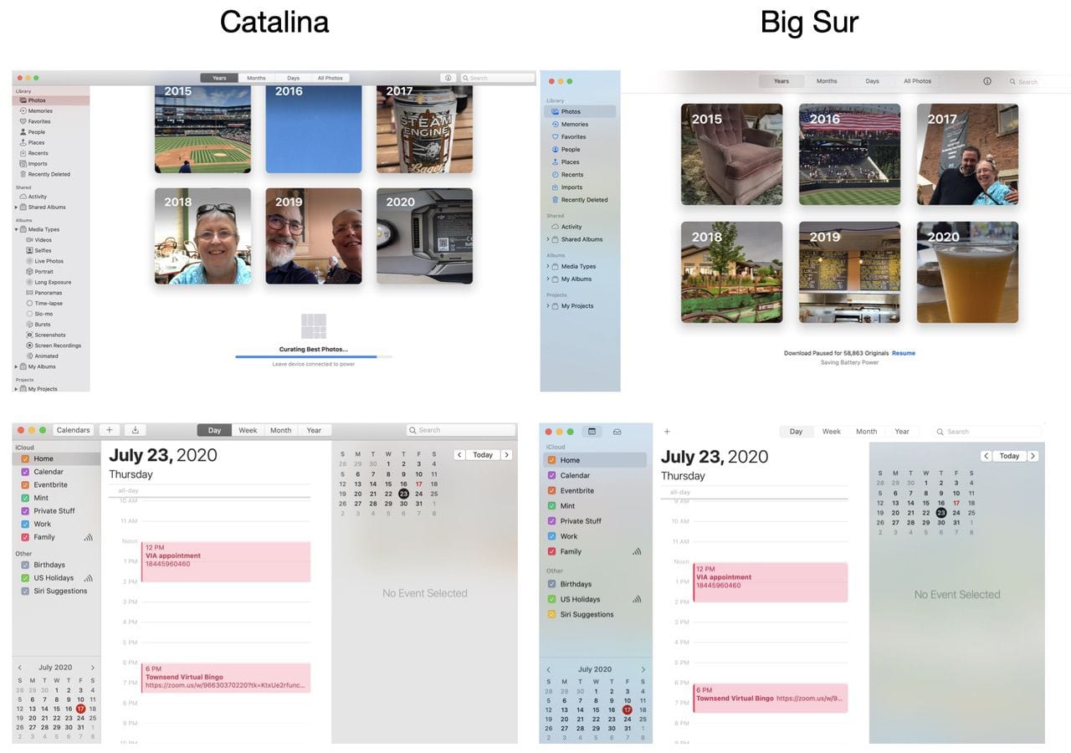Select Selfies icon in Catalina Photos sidebar

coord(30,250)
